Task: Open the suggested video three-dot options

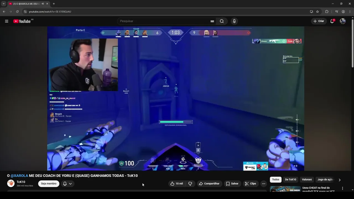Action: [x=342, y=188]
